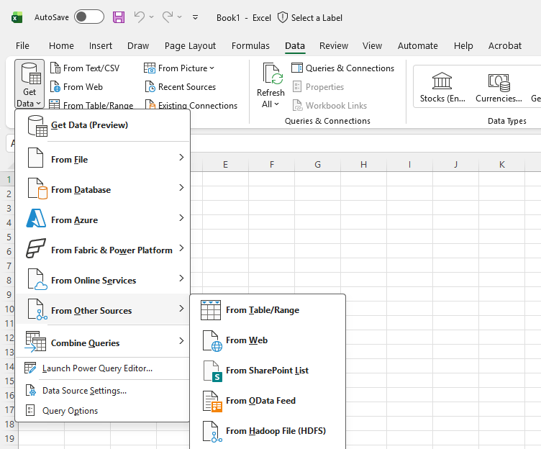Open the Redo history dropdown arrow
This screenshot has height=449, width=541.
(179, 17)
